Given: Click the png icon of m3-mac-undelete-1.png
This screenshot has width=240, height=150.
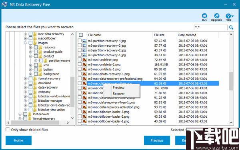Looking at the screenshot, I should [84, 69].
